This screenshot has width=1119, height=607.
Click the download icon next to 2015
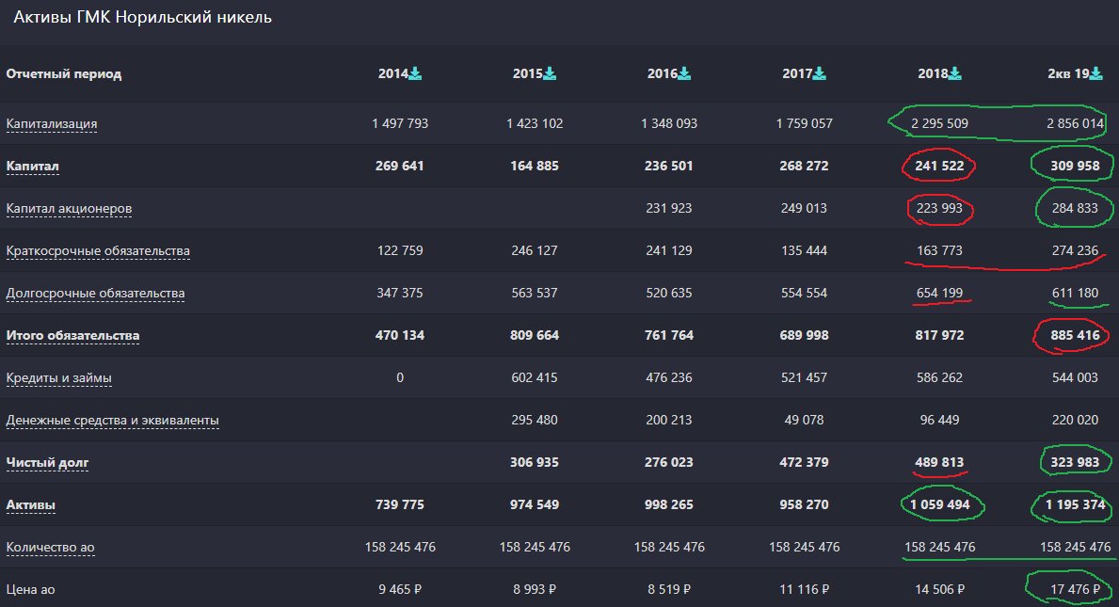[x=550, y=73]
